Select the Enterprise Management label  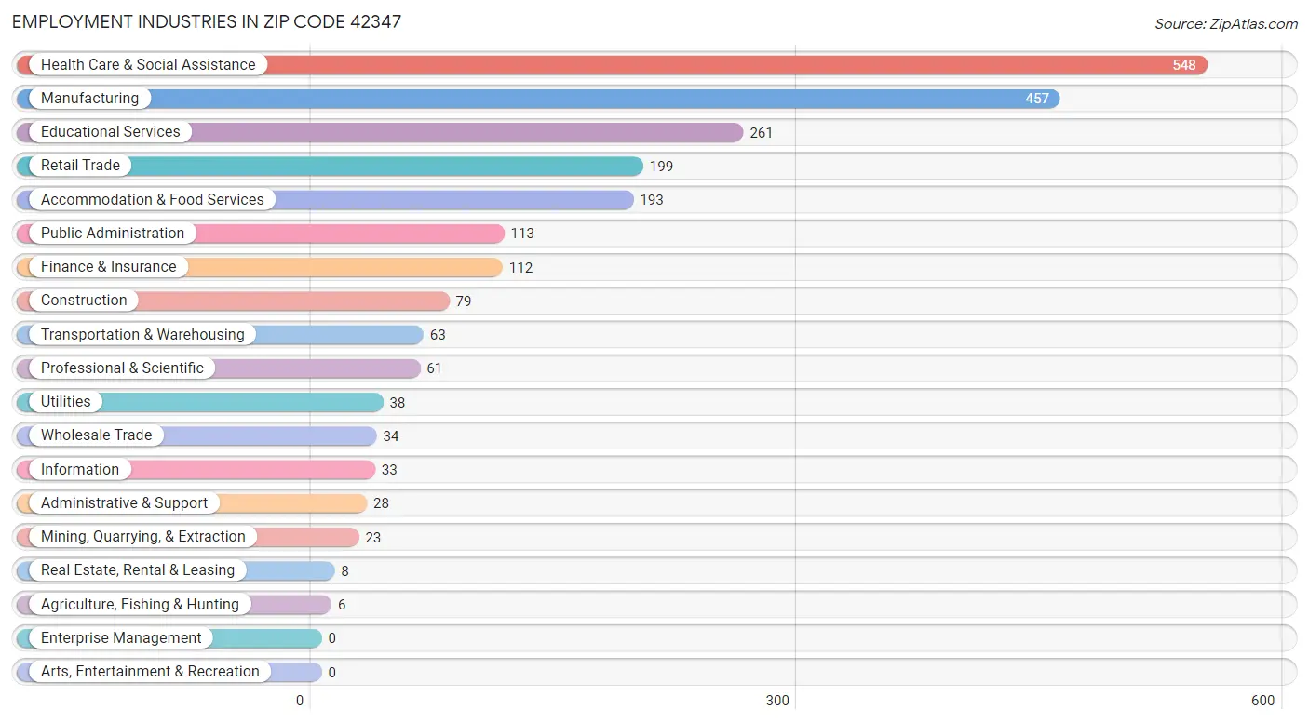[121, 638]
